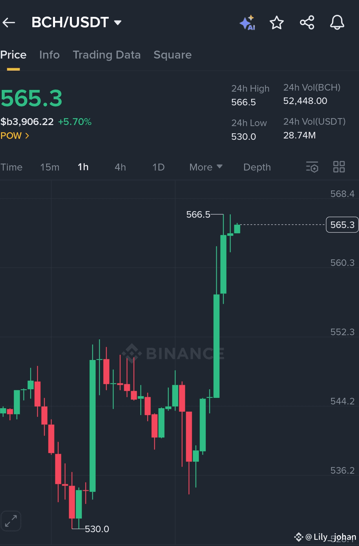Open the AI sparkle assistant icon
The height and width of the screenshot is (546, 359).
(x=247, y=23)
